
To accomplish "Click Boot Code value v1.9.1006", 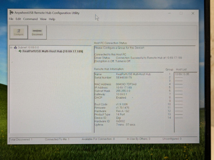I will pyautogui.click(x=122, y=104).
